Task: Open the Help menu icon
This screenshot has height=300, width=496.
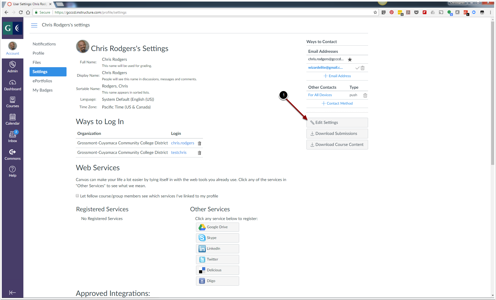Action: [x=12, y=172]
